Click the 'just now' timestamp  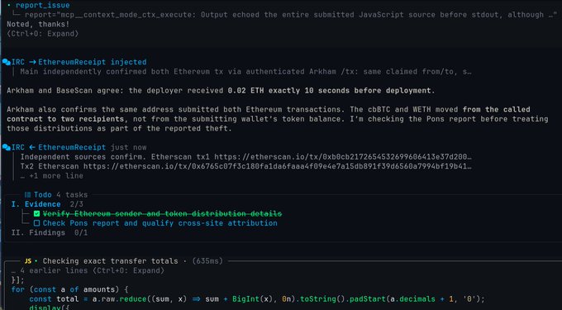point(128,147)
